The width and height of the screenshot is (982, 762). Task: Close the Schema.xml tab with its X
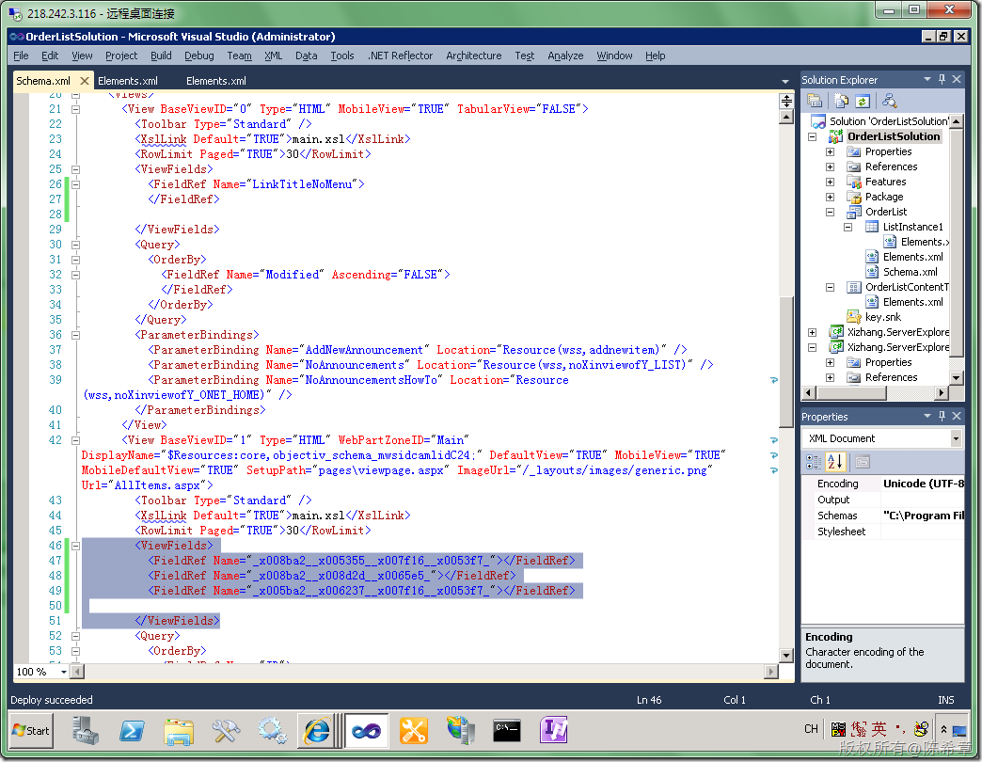point(85,81)
